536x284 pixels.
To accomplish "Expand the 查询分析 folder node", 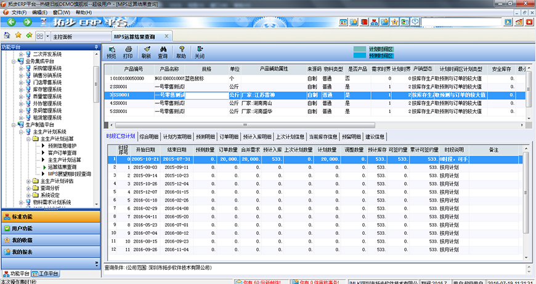I will tap(28, 188).
